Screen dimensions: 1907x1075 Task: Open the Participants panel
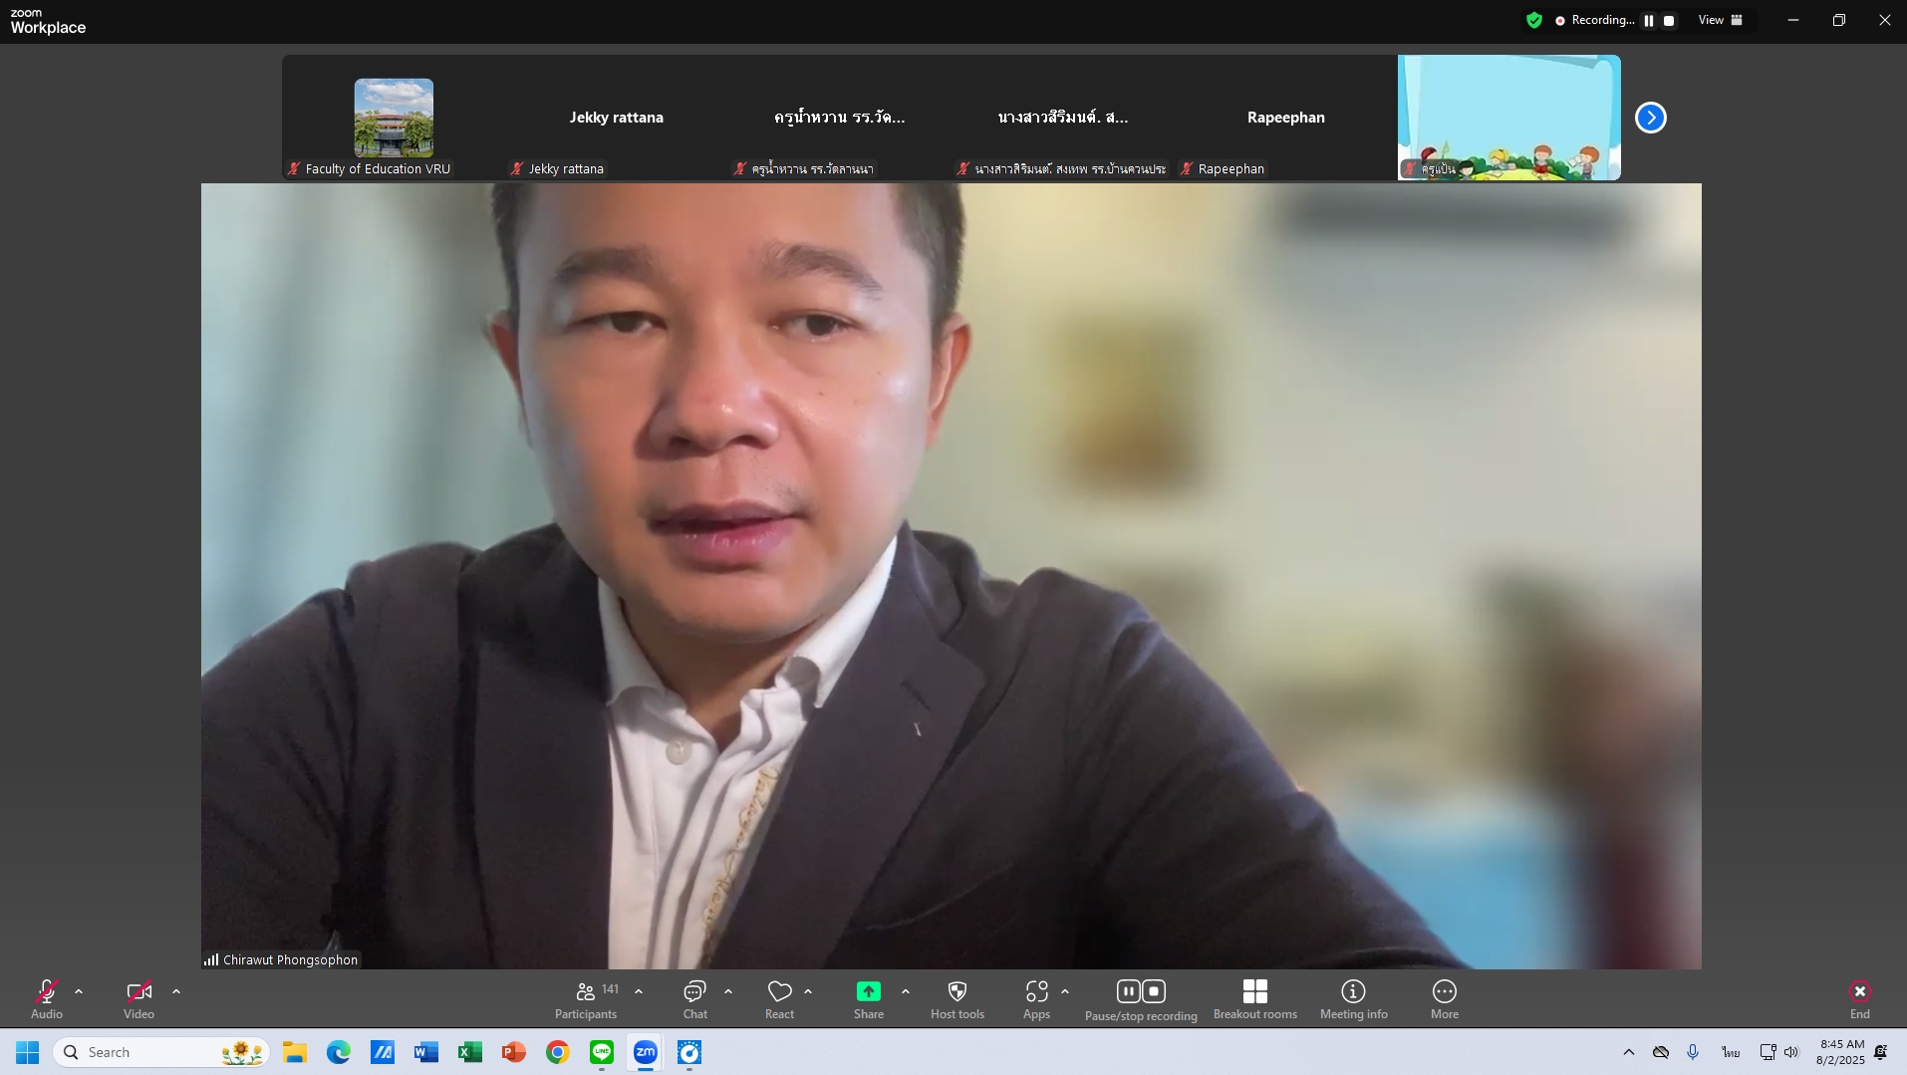click(586, 999)
